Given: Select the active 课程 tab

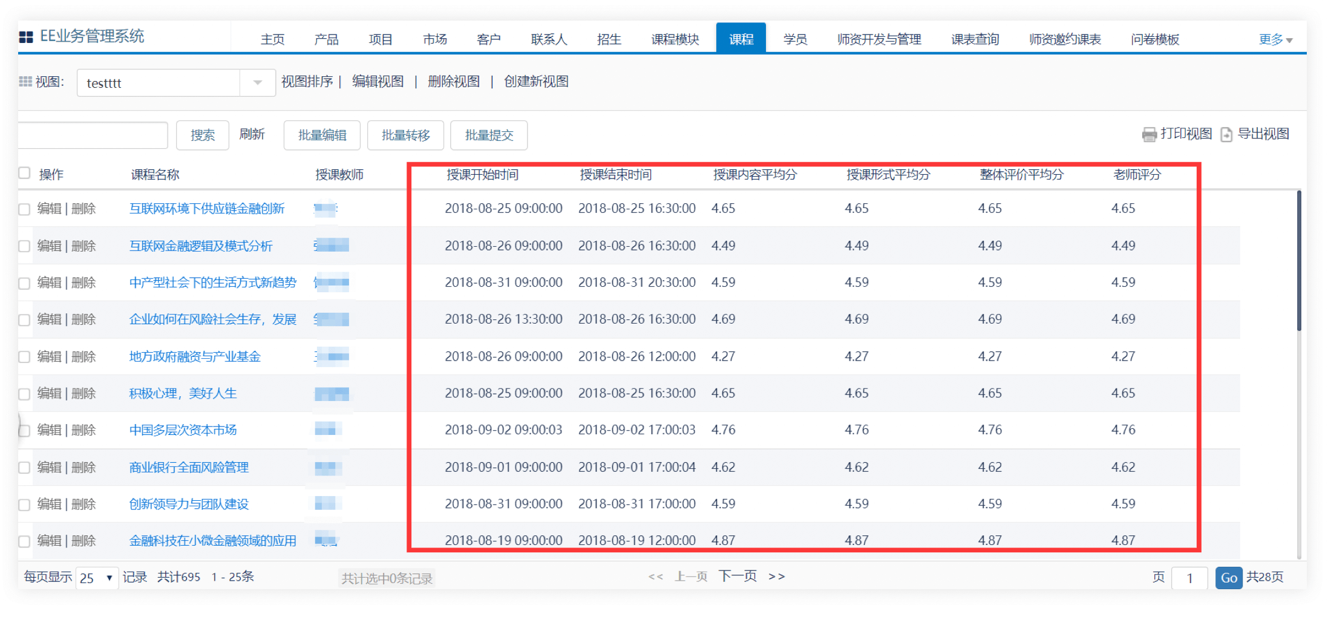Looking at the screenshot, I should pyautogui.click(x=741, y=38).
